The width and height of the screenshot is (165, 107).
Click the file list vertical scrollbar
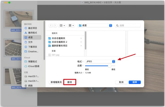86,40
